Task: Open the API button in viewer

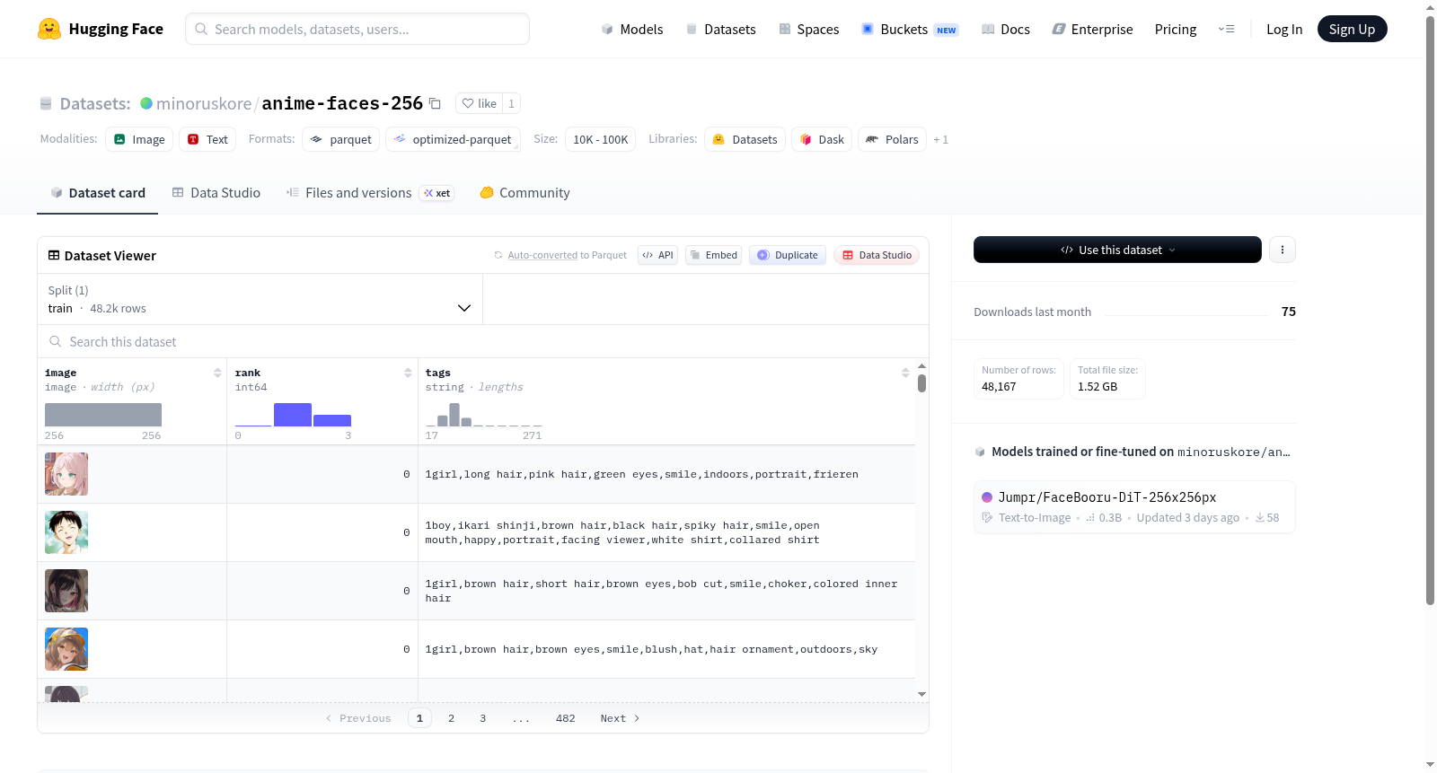Action: (x=658, y=255)
